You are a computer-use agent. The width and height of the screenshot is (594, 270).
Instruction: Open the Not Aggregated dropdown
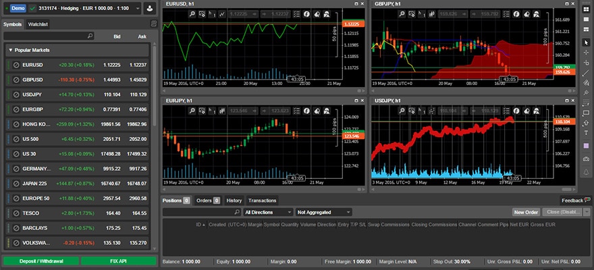coord(323,212)
